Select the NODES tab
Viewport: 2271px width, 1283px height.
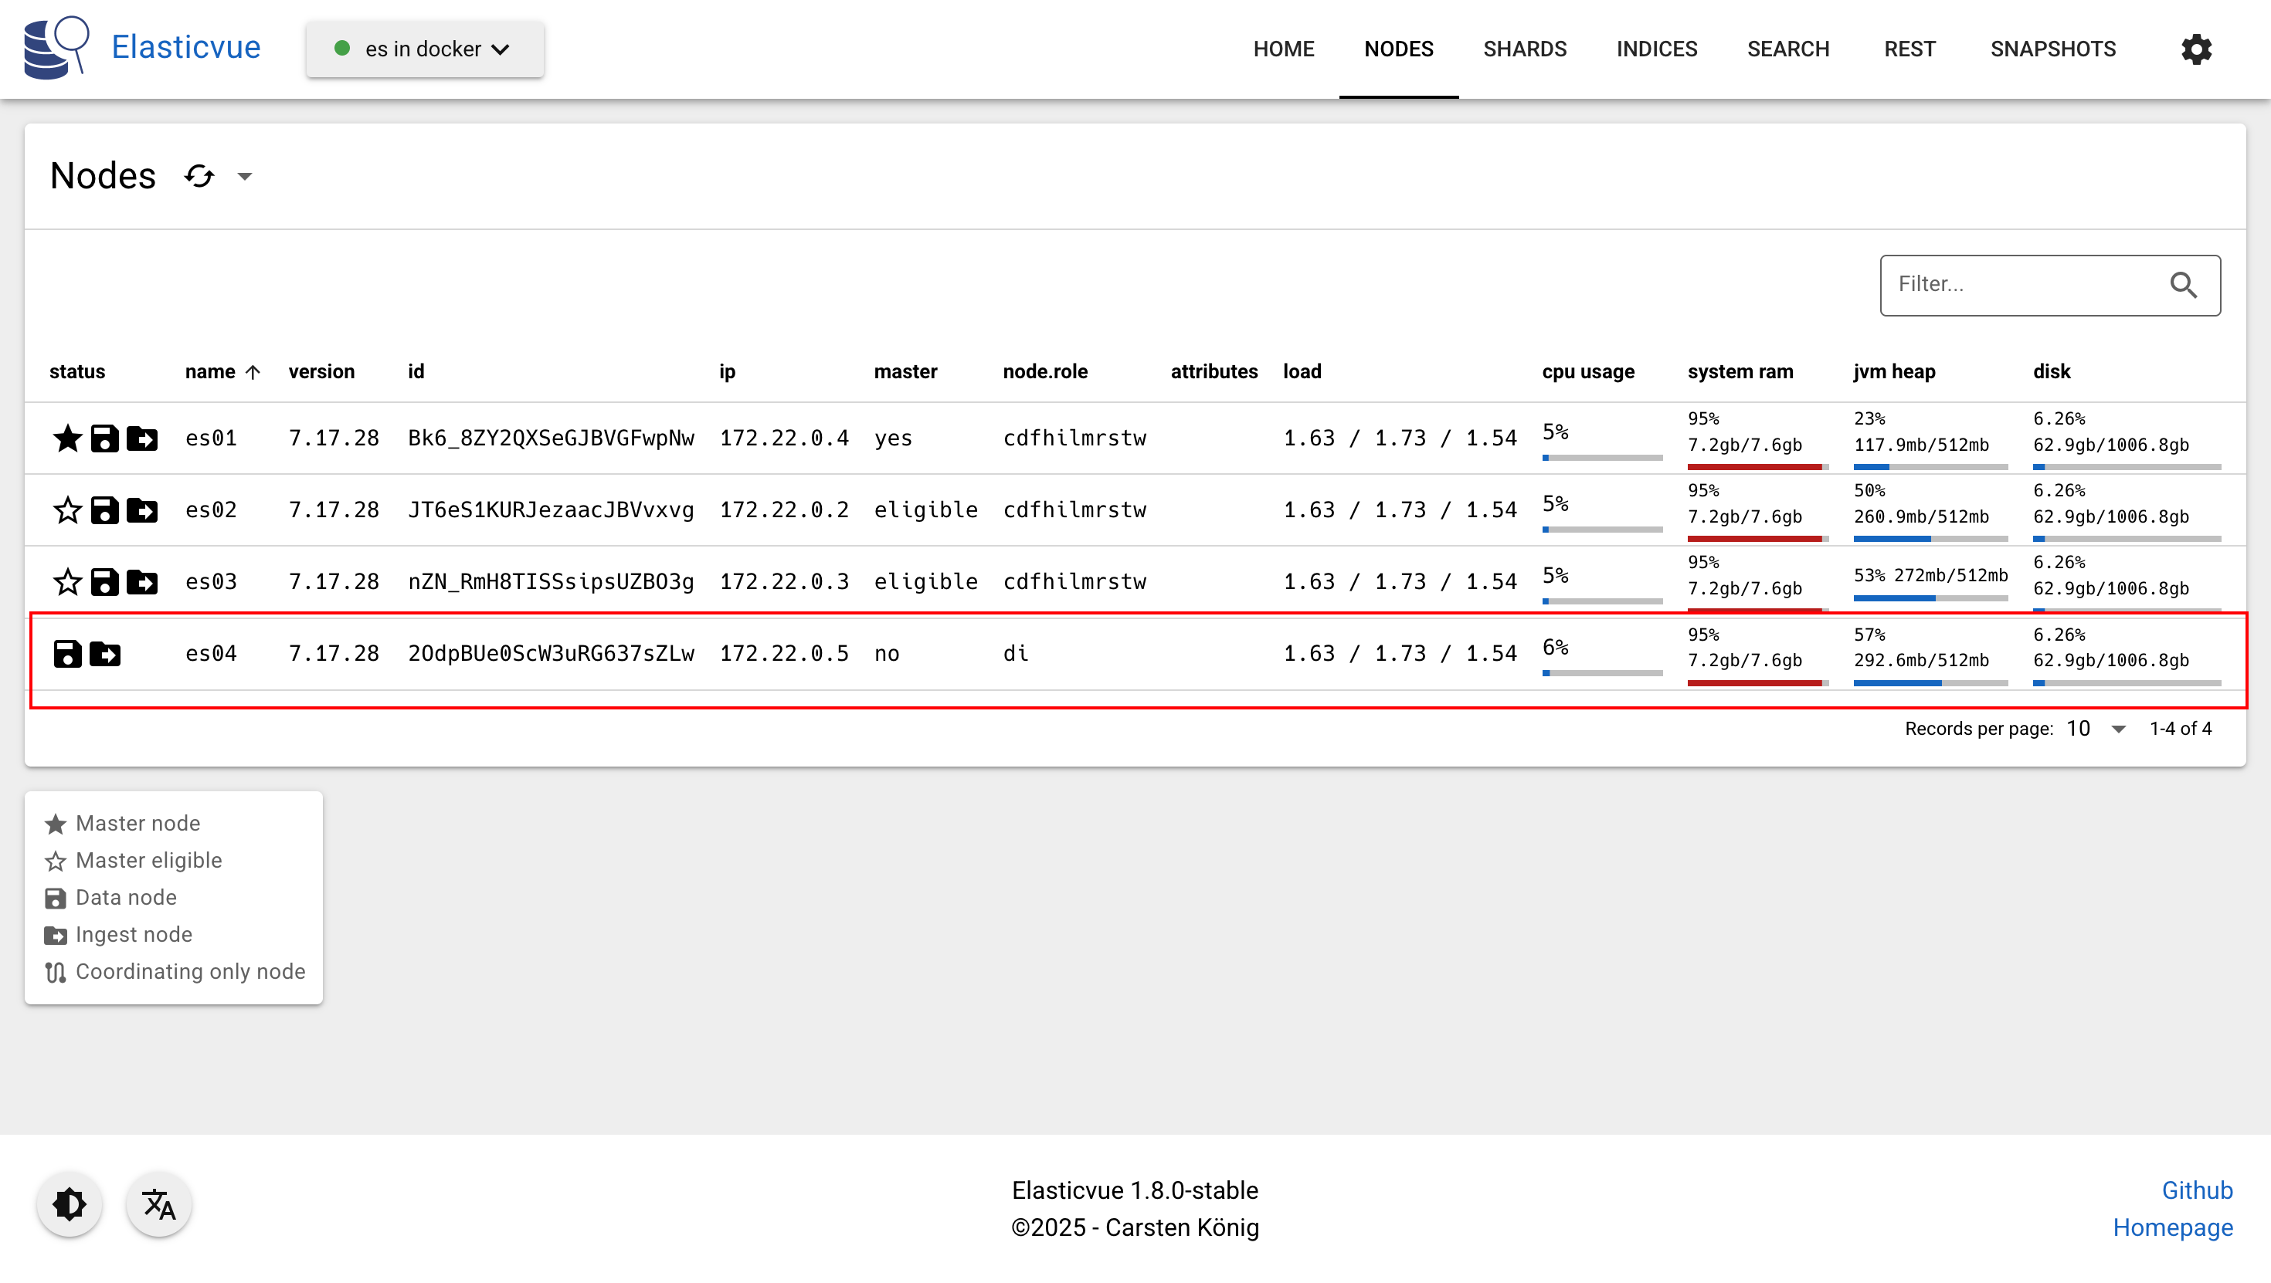coord(1398,49)
